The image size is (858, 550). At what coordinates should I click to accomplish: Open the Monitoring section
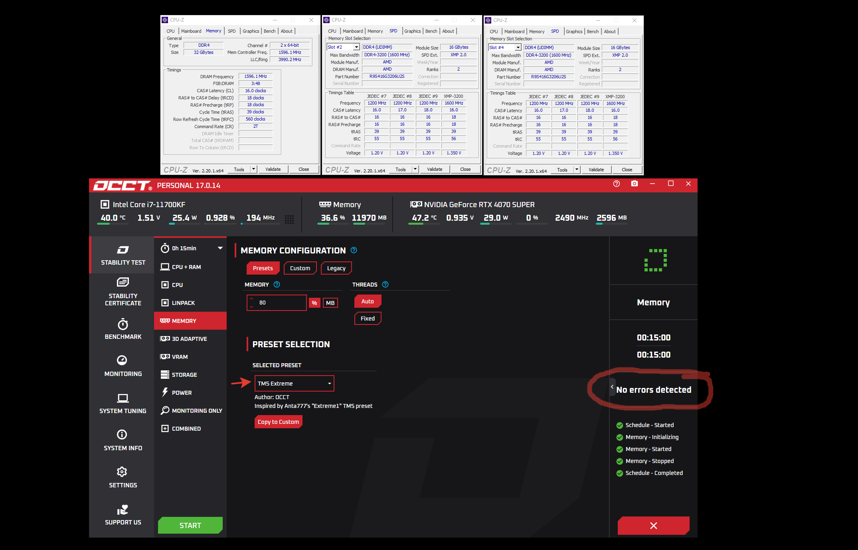pyautogui.click(x=123, y=366)
